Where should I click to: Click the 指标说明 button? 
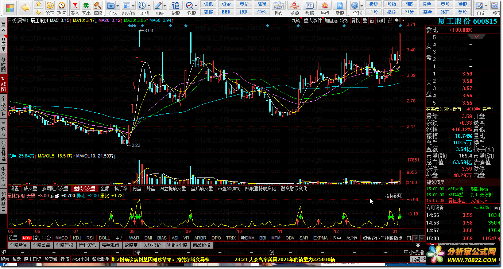tap(394, 196)
